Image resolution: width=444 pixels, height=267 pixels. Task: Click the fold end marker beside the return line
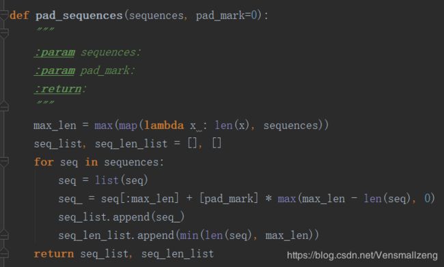(3, 253)
